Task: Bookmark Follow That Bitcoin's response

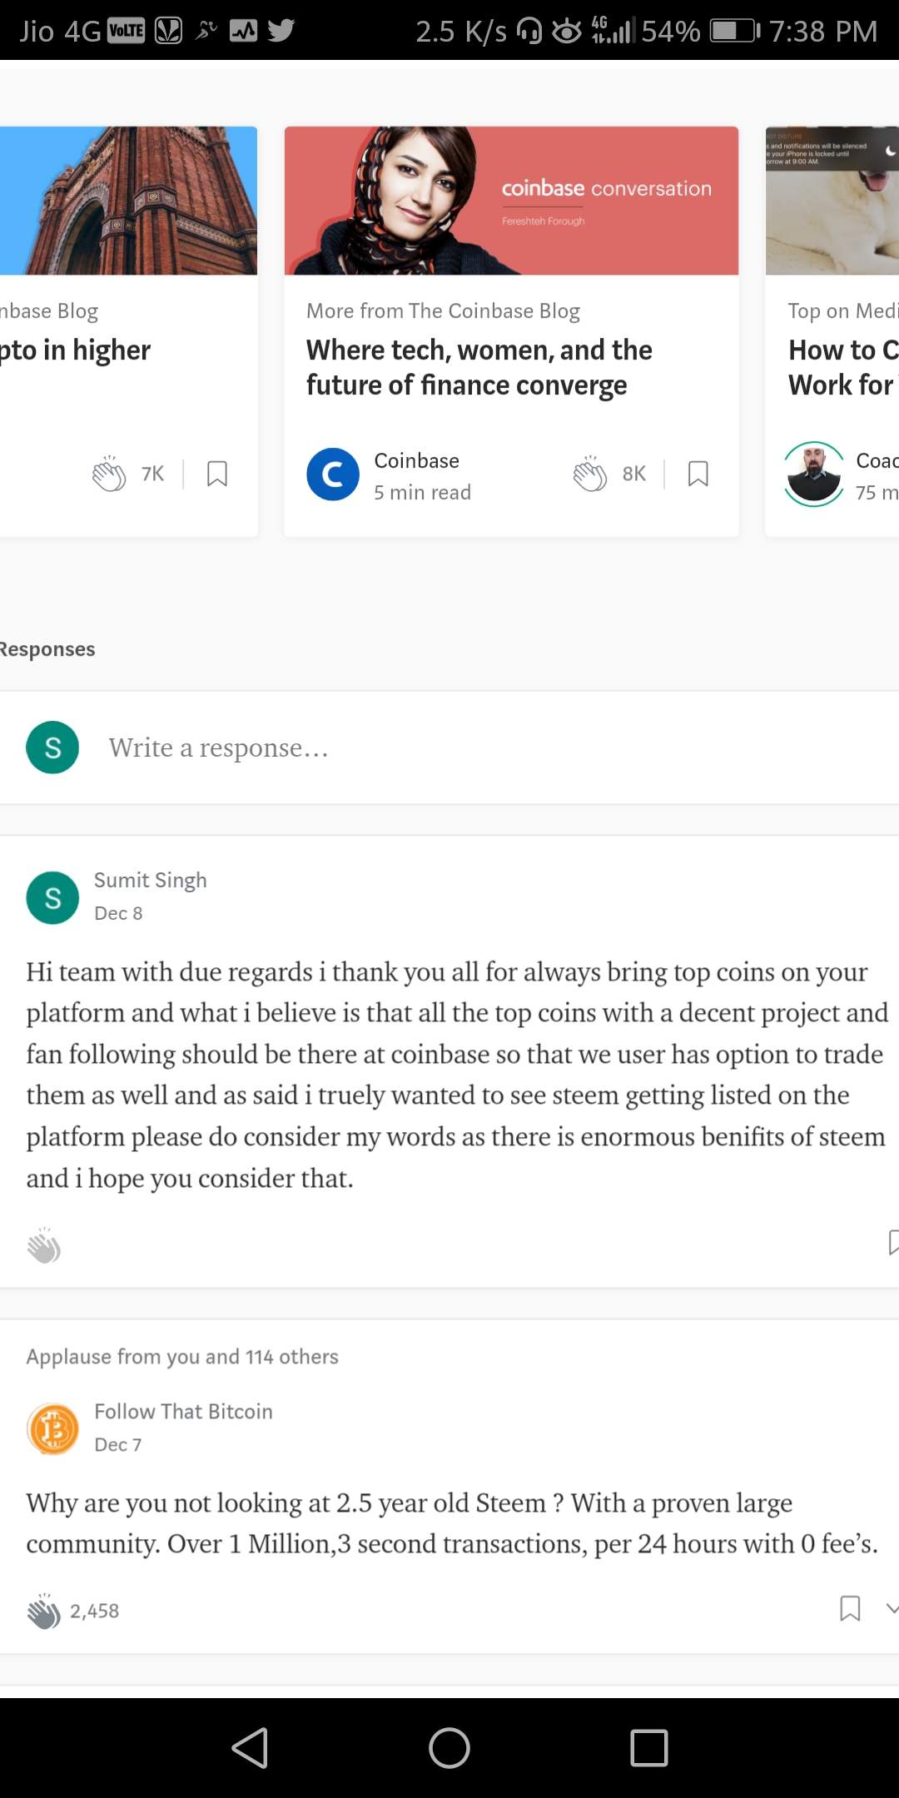Action: coord(850,1608)
